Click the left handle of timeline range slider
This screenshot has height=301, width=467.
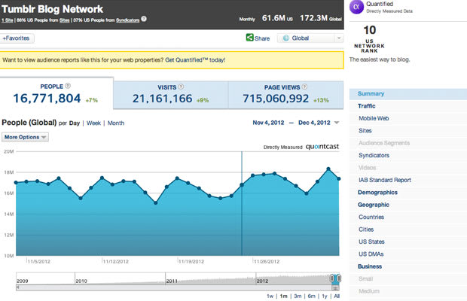pyautogui.click(x=331, y=278)
